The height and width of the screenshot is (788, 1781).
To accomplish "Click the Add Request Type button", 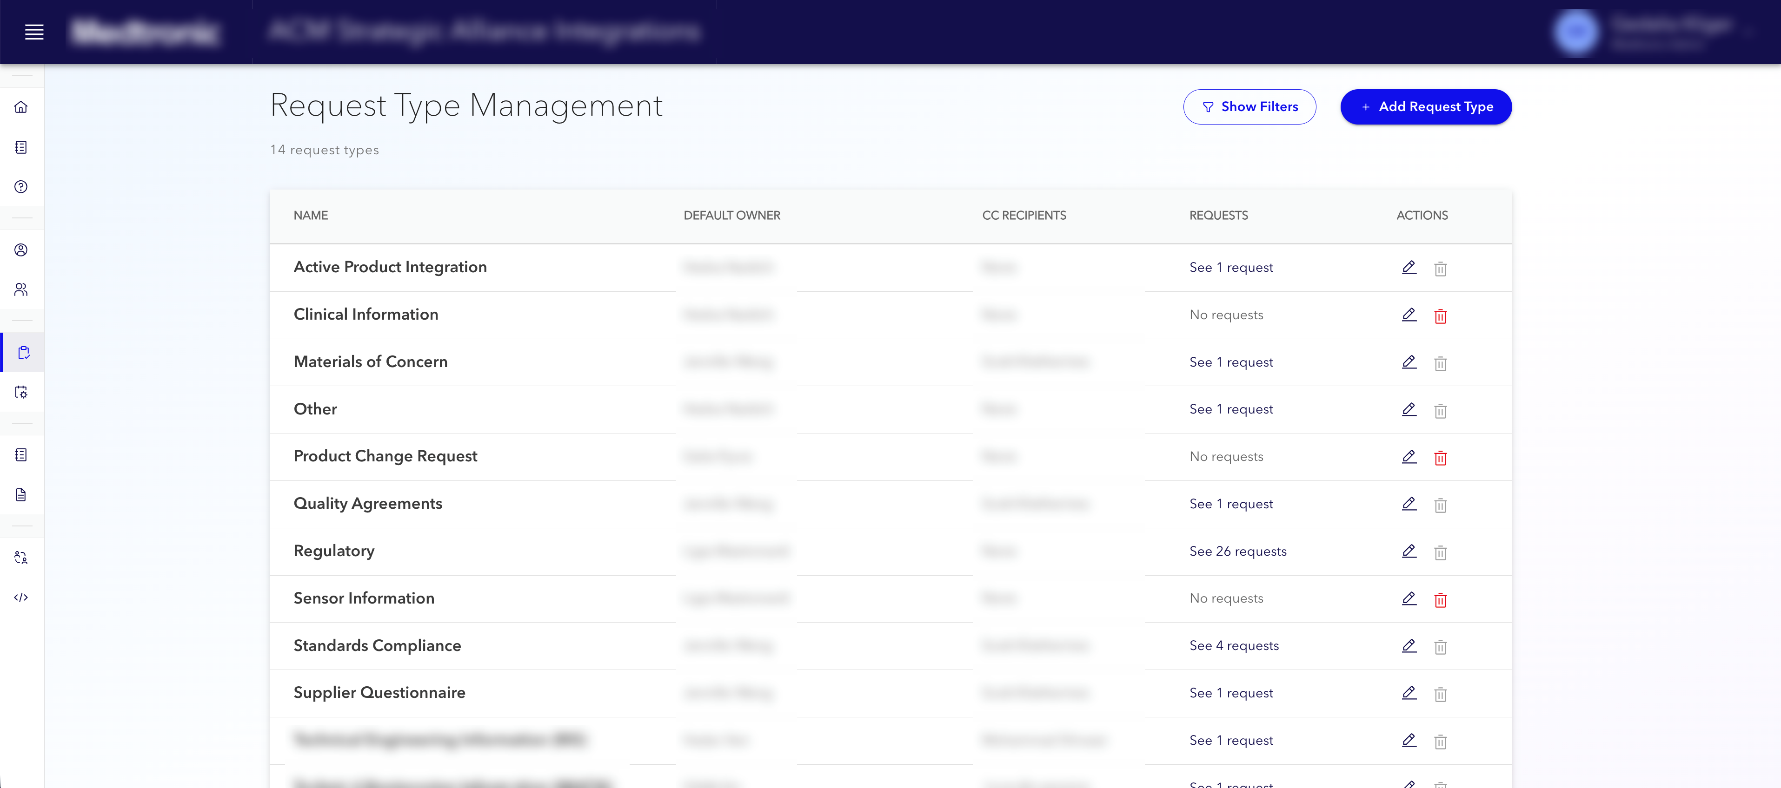I will tap(1426, 106).
